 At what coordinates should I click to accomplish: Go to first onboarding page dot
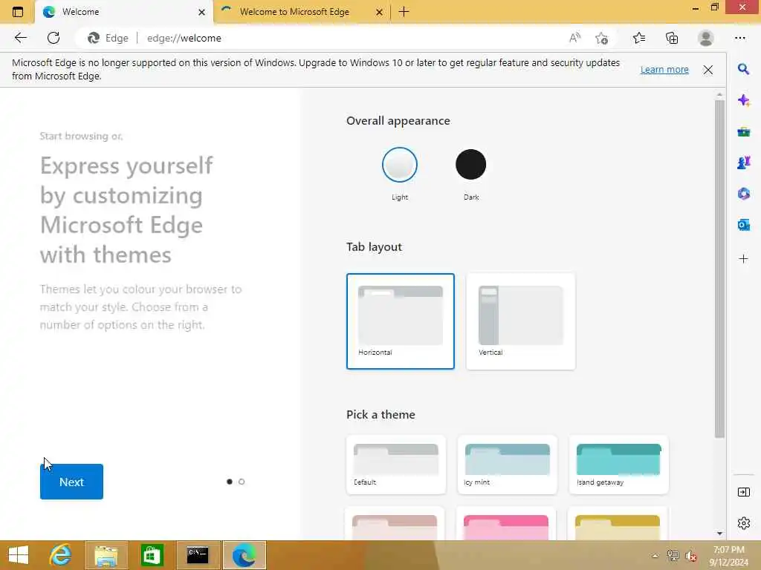(230, 482)
